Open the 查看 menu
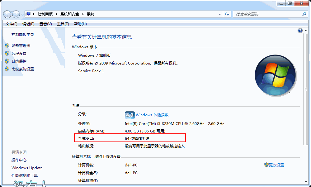311x187 pixels. click(x=45, y=24)
